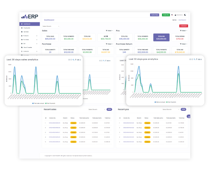Open the Select Branch dropdown under Dashboard
The width and height of the screenshot is (209, 171).
pos(51,26)
